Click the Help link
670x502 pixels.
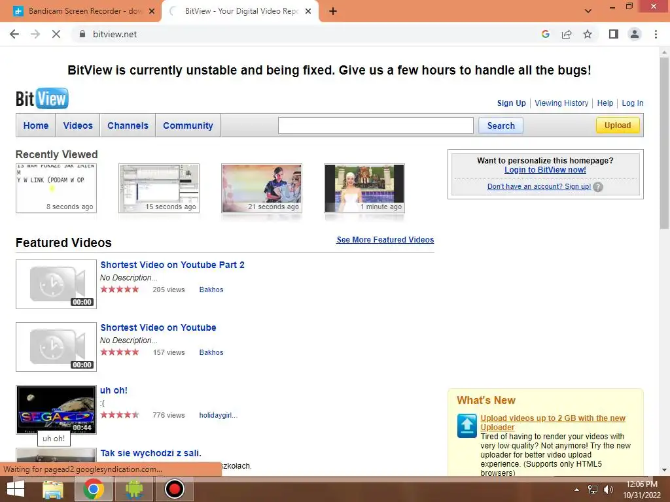tap(605, 103)
